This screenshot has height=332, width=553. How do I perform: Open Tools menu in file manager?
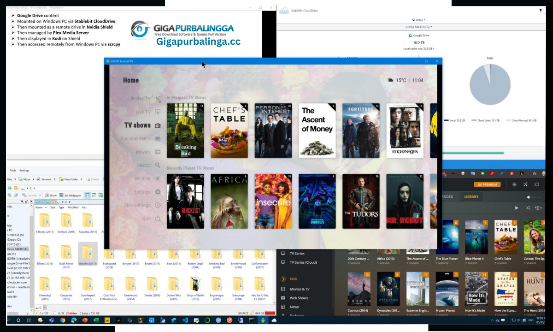coord(13,171)
